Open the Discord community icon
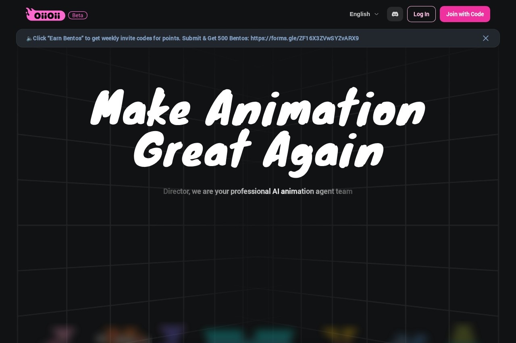 coord(395,14)
